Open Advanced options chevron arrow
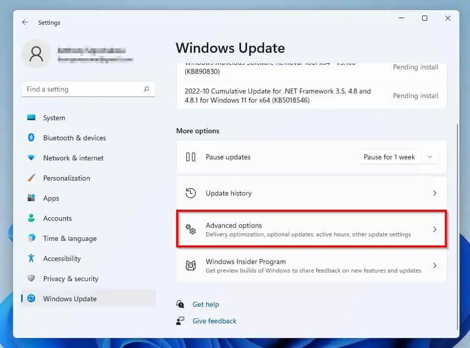Screen dimensions: 470x348 (435, 229)
